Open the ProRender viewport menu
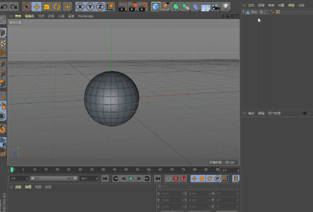 [x=86, y=16]
